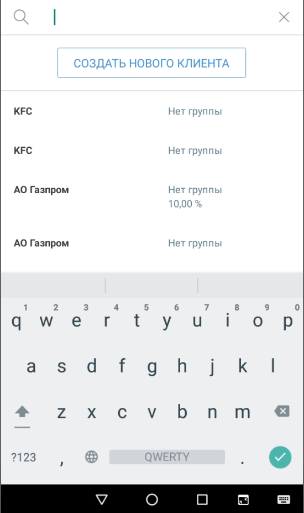Open recent apps with square icon
The image size is (304, 513).
202,499
